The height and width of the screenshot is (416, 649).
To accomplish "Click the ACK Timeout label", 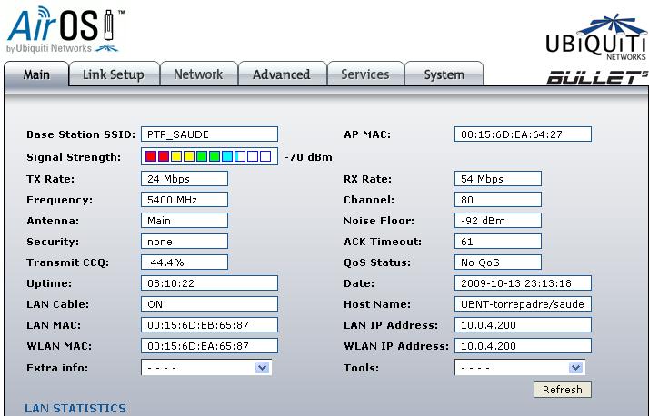I will [383, 242].
